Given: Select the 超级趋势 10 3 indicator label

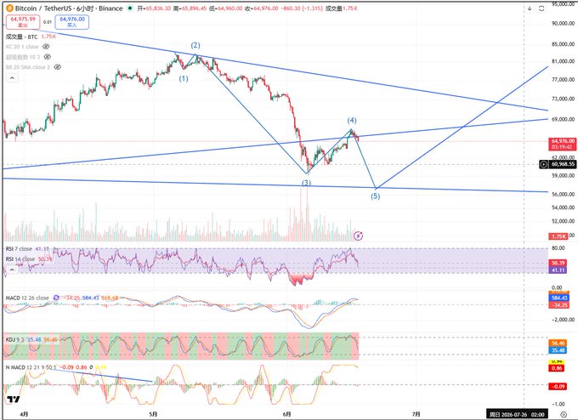Looking at the screenshot, I should tap(23, 57).
